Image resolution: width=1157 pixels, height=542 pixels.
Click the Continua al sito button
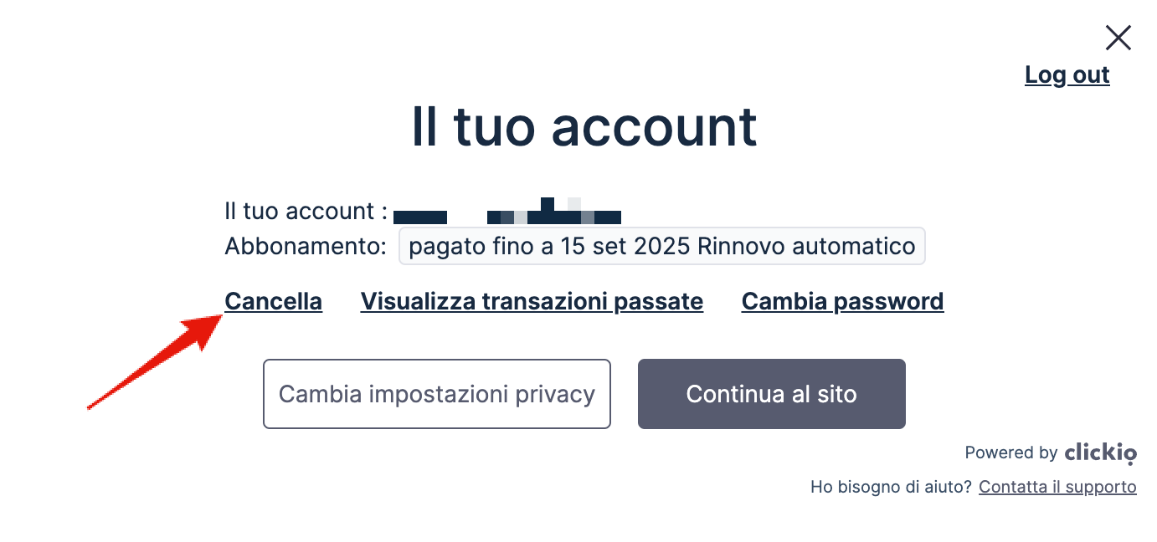pos(772,394)
